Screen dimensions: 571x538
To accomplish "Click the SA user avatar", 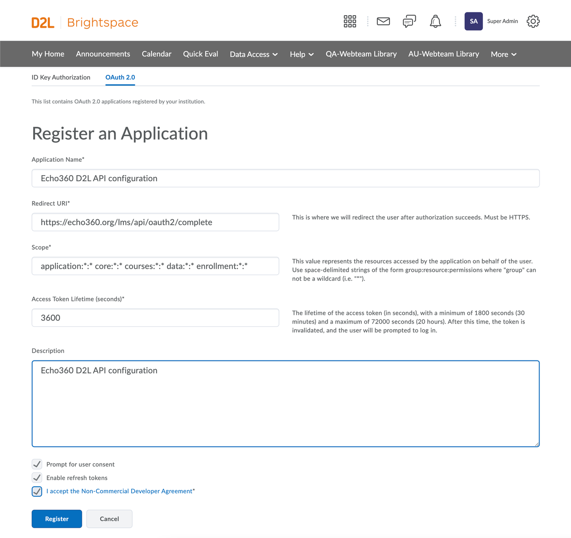I will point(474,21).
